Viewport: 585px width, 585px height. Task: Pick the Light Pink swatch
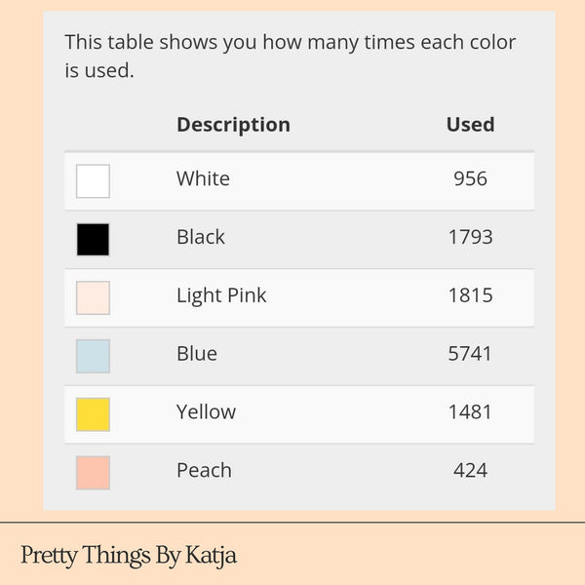[x=93, y=298]
